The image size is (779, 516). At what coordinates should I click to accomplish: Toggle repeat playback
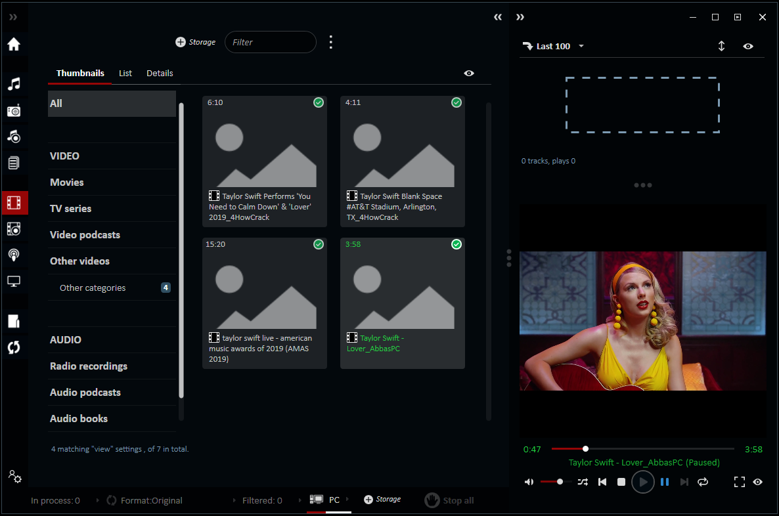tap(703, 482)
